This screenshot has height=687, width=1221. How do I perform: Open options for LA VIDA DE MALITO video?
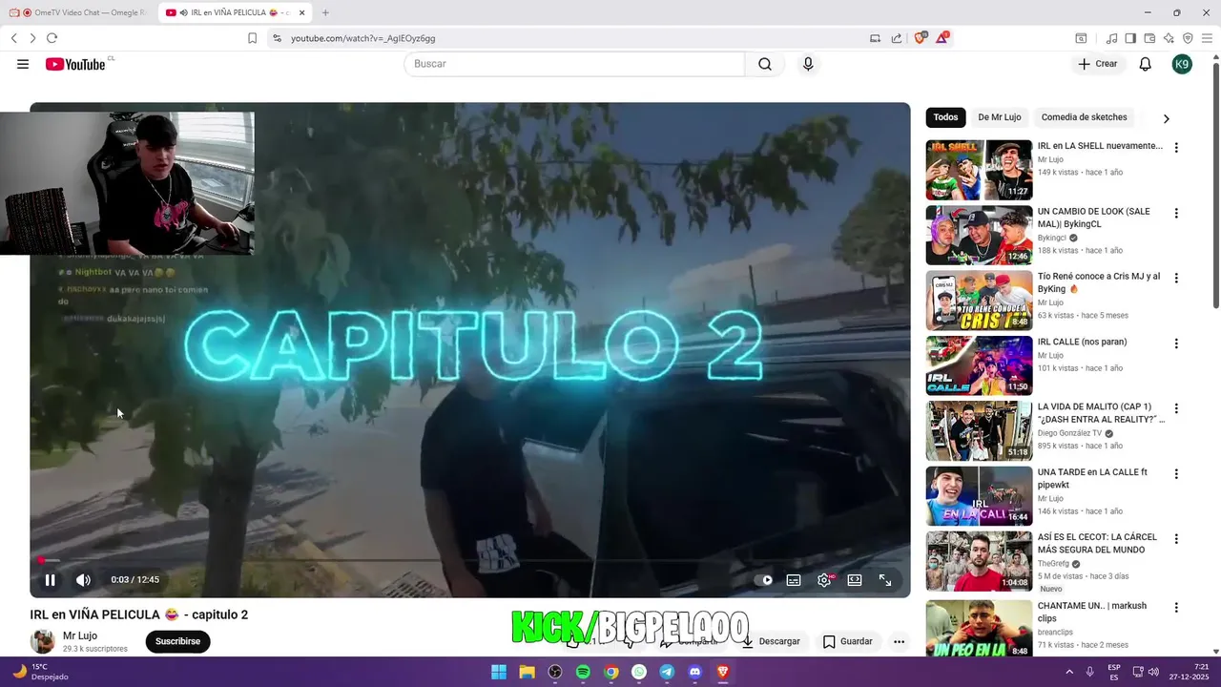point(1176,408)
